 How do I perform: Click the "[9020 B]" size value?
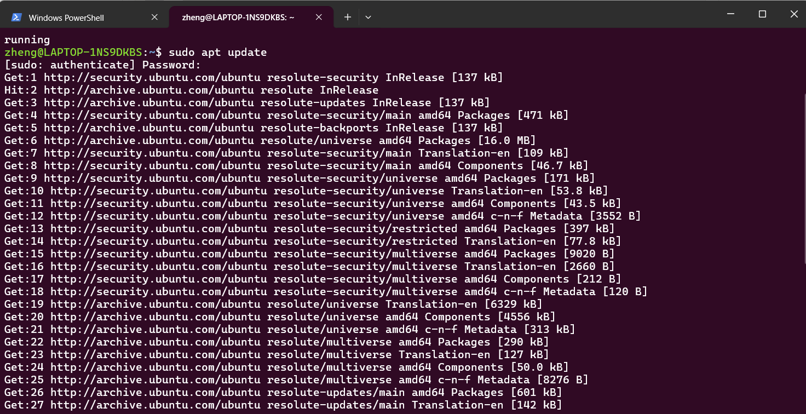[x=589, y=254]
